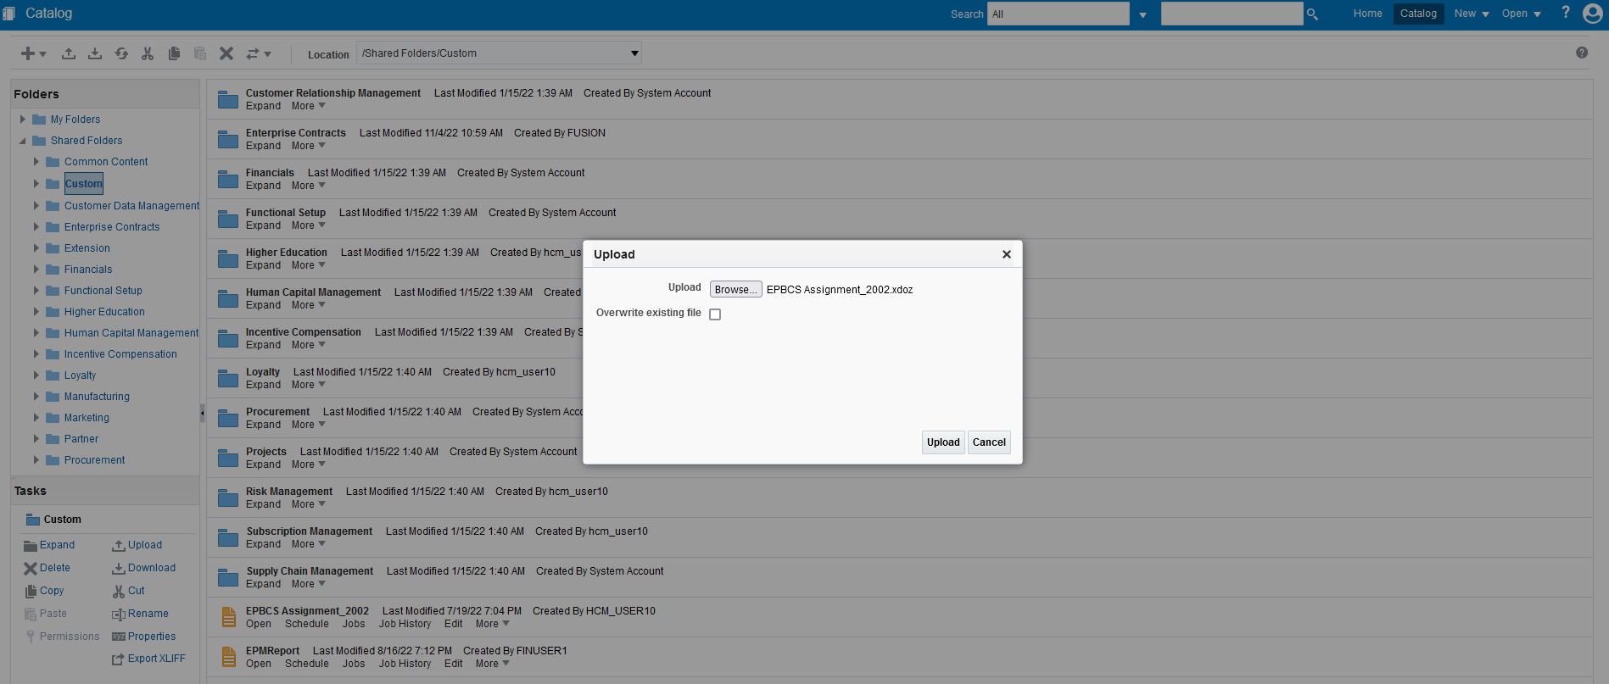Image resolution: width=1609 pixels, height=684 pixels.
Task: Select Higher Education in Folders tree
Action: coord(104,312)
